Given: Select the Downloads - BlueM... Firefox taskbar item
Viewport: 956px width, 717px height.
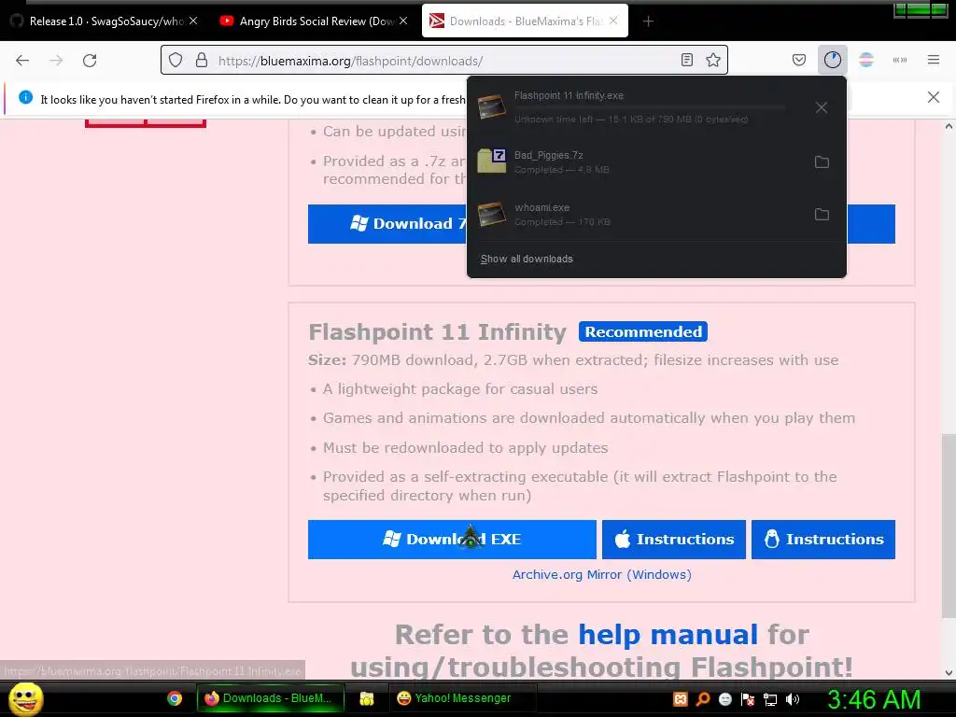Looking at the screenshot, I should coord(270,698).
